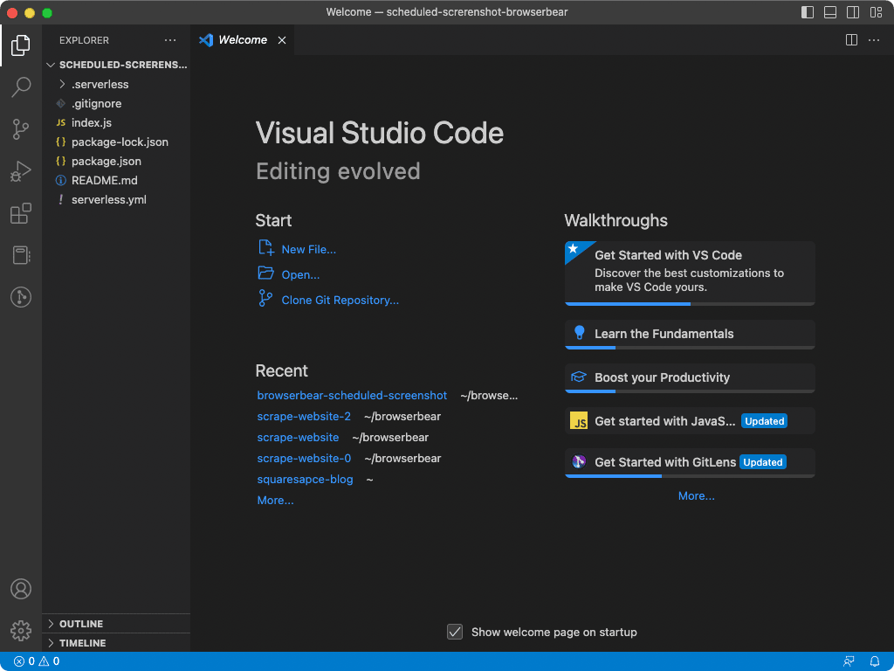Click the Clone Git Repository link
The height and width of the screenshot is (671, 894).
pyautogui.click(x=340, y=300)
